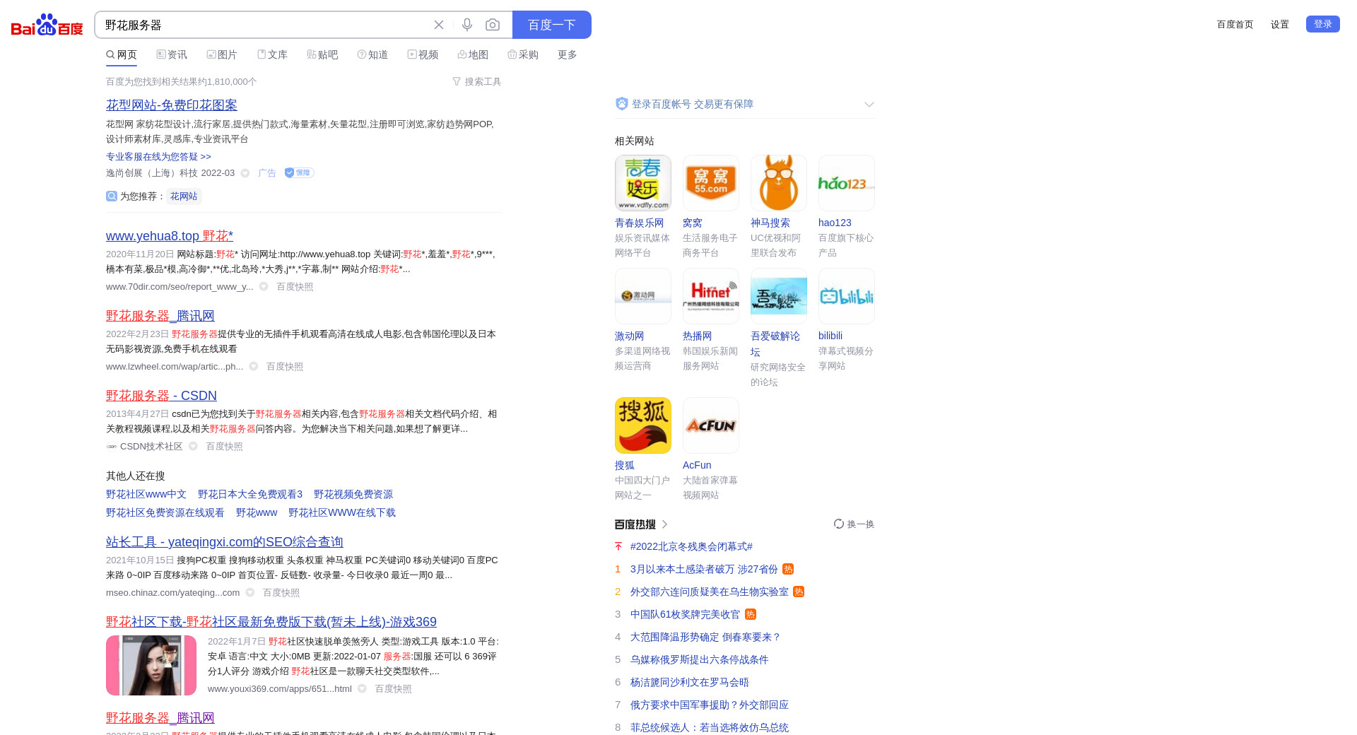Clear the search box text
The width and height of the screenshot is (1357, 735).
(439, 25)
